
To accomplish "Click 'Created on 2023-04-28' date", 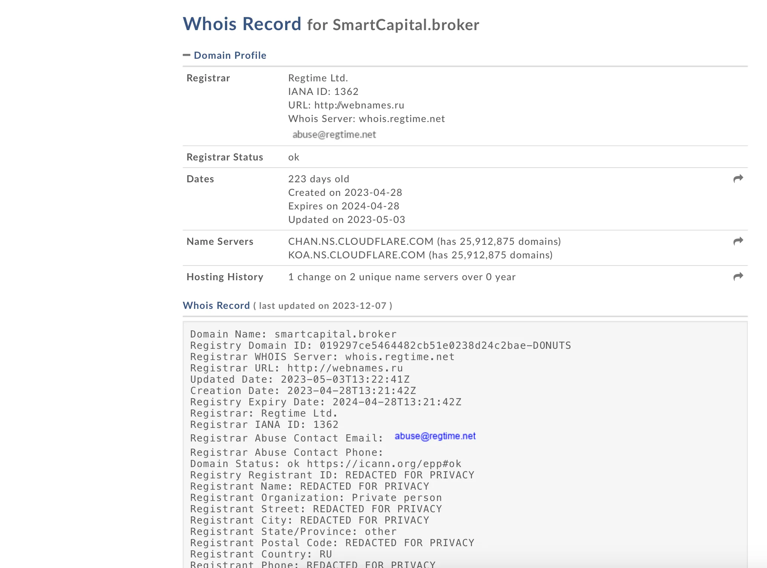I will [345, 192].
